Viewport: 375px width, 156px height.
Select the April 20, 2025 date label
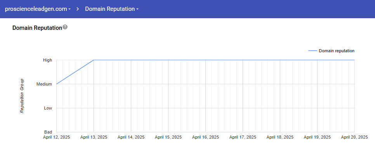354,137
